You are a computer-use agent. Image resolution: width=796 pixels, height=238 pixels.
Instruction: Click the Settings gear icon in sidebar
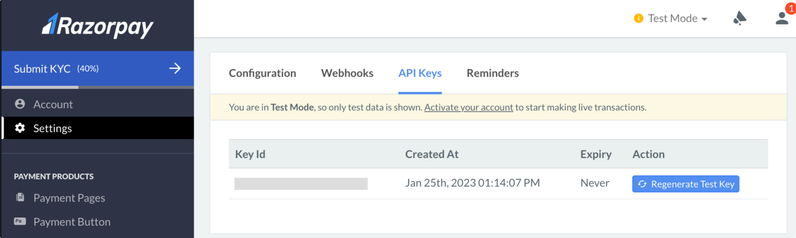click(20, 128)
